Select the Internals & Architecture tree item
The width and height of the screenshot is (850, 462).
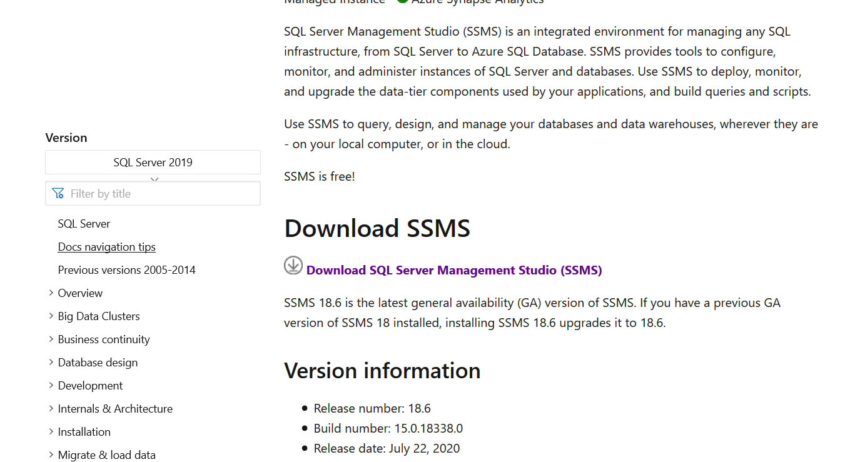click(115, 409)
